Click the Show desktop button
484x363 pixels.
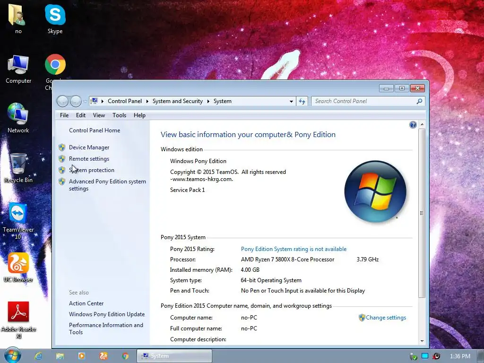coord(481,356)
